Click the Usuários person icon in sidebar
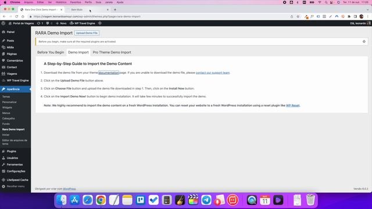The image size is (372, 209). click(x=3, y=158)
